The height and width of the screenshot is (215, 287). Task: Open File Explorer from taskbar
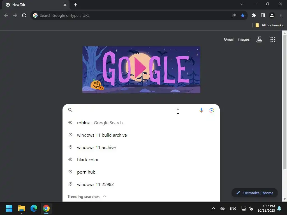pos(21,208)
